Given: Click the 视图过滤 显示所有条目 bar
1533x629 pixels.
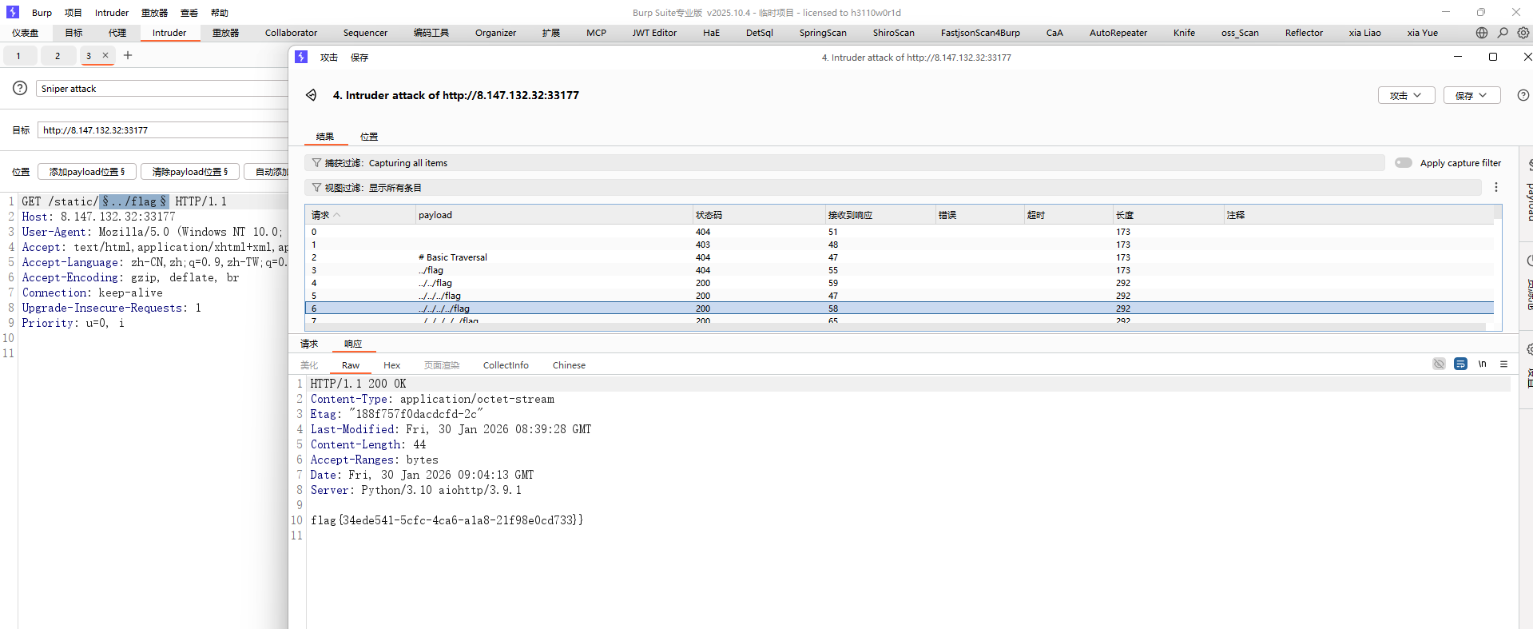Looking at the screenshot, I should (x=893, y=188).
